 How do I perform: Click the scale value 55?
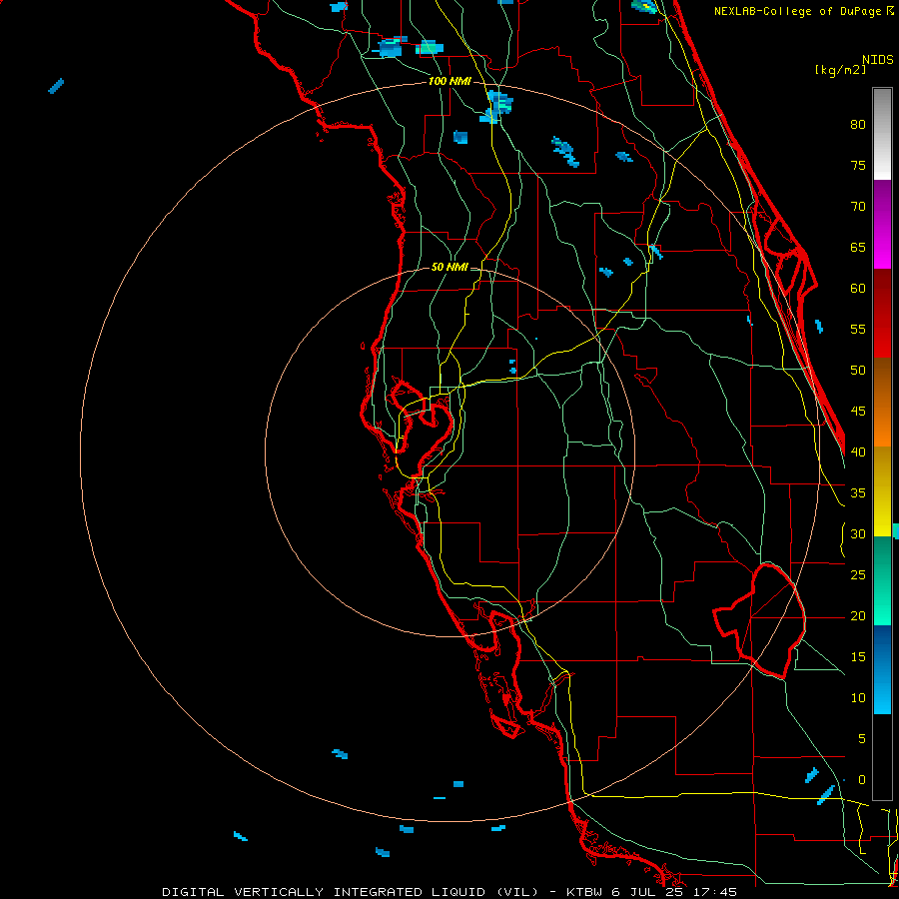[858, 329]
